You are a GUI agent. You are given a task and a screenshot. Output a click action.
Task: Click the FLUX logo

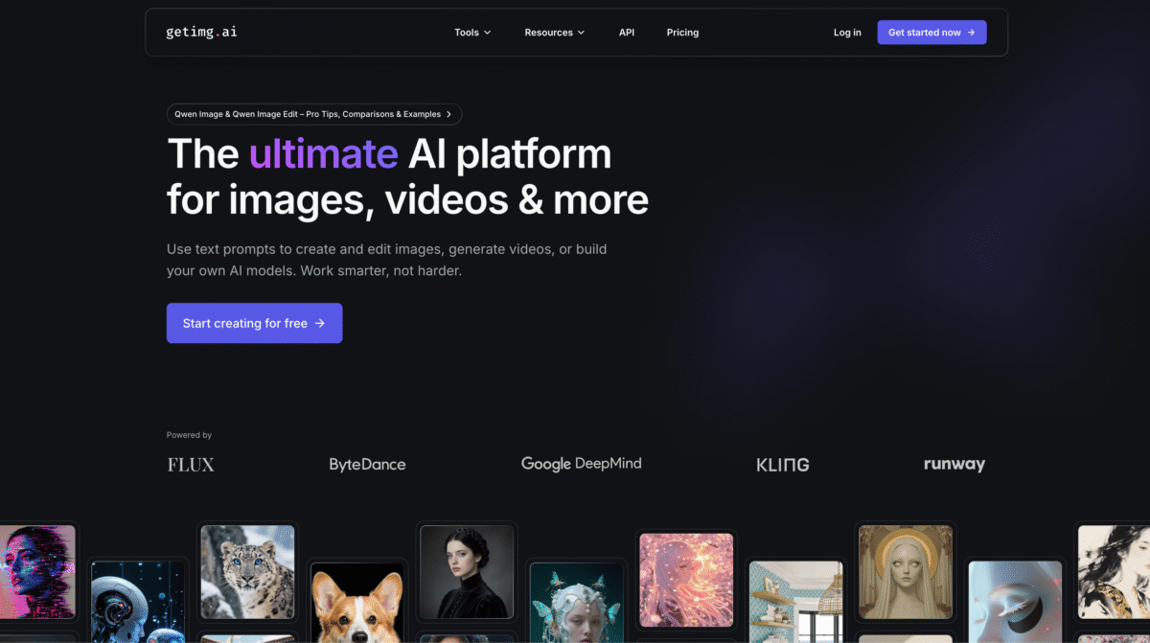click(x=191, y=465)
